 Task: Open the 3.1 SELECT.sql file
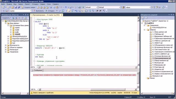[157, 43]
